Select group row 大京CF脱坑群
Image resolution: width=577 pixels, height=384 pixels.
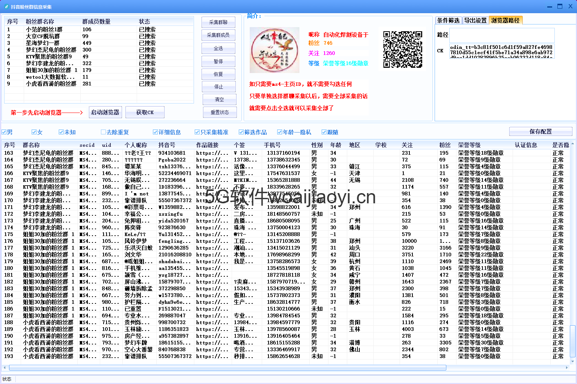99,36
